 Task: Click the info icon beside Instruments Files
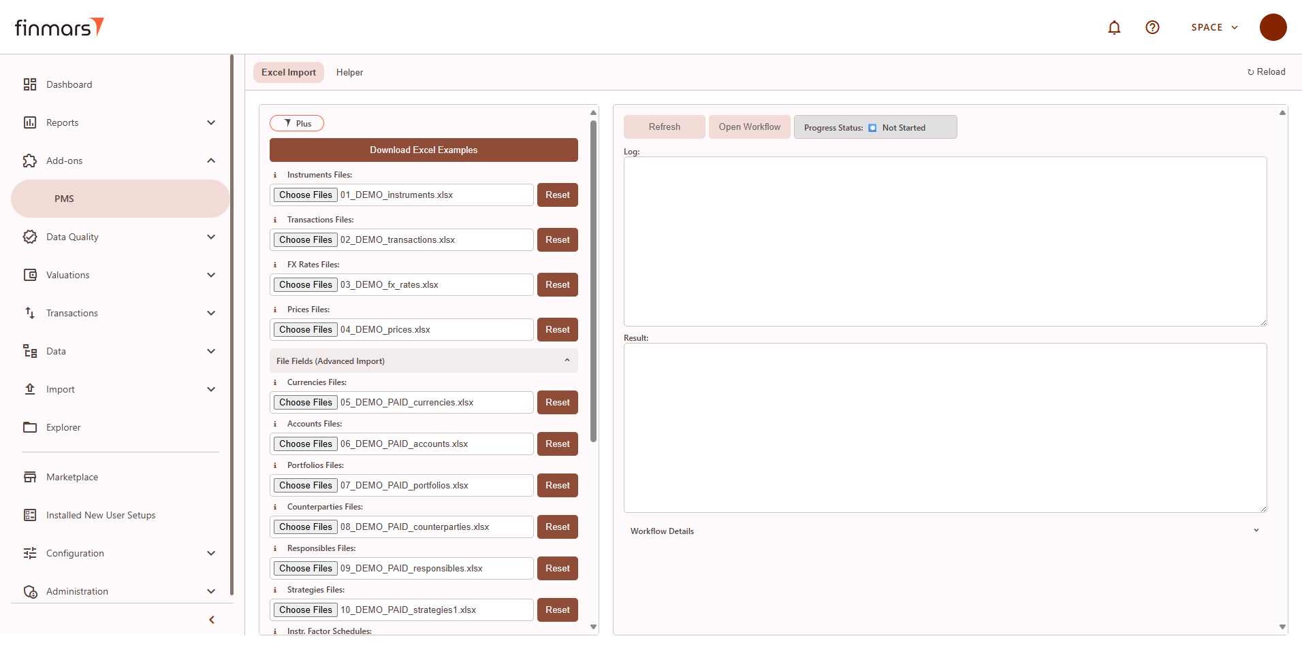tap(275, 175)
